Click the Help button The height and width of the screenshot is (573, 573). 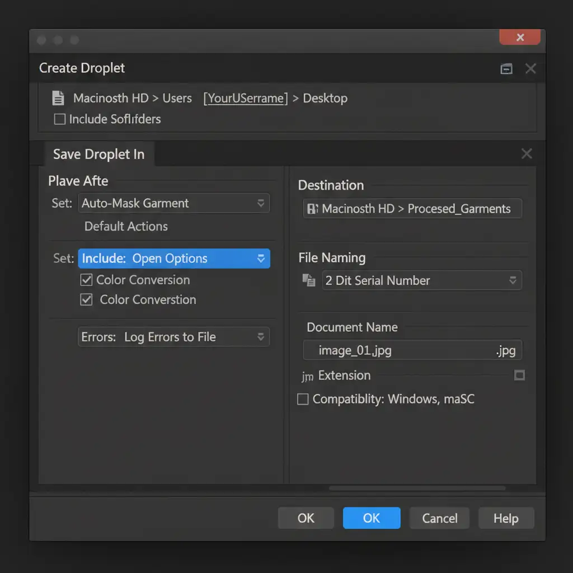click(505, 518)
